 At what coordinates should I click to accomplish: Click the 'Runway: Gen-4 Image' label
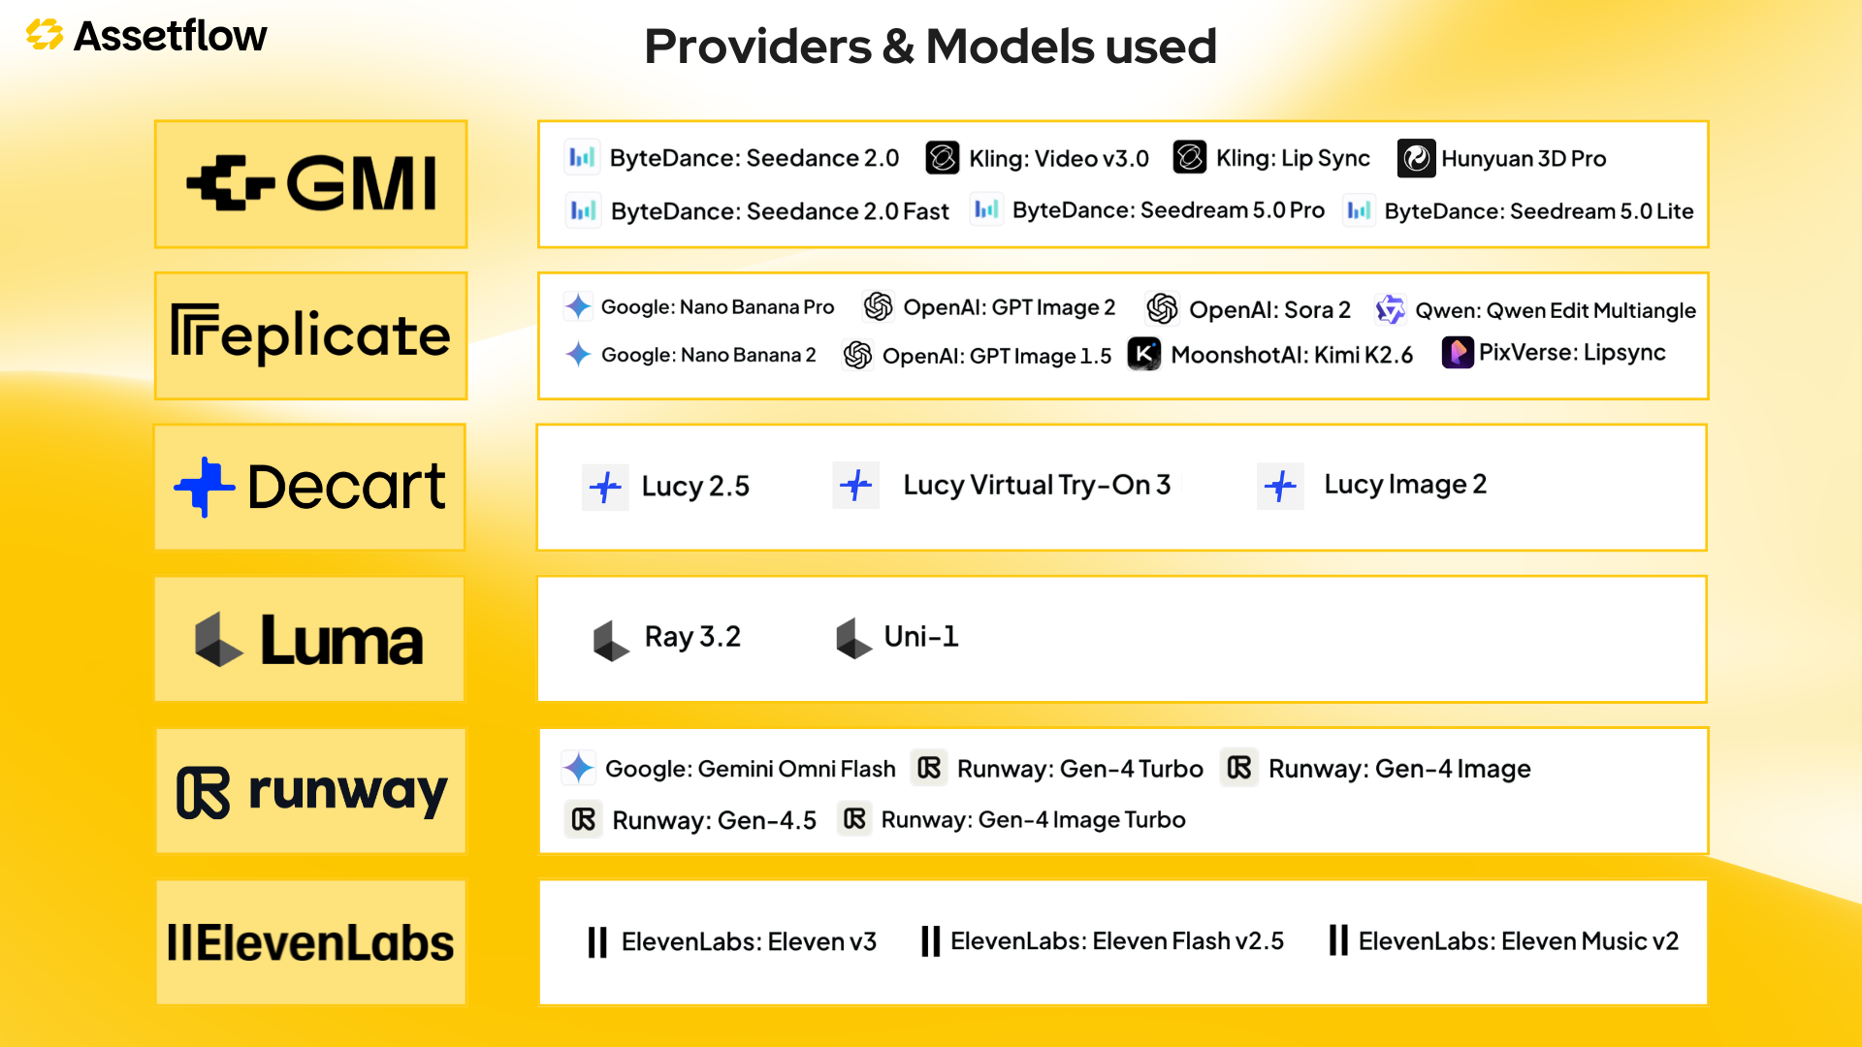[1399, 769]
